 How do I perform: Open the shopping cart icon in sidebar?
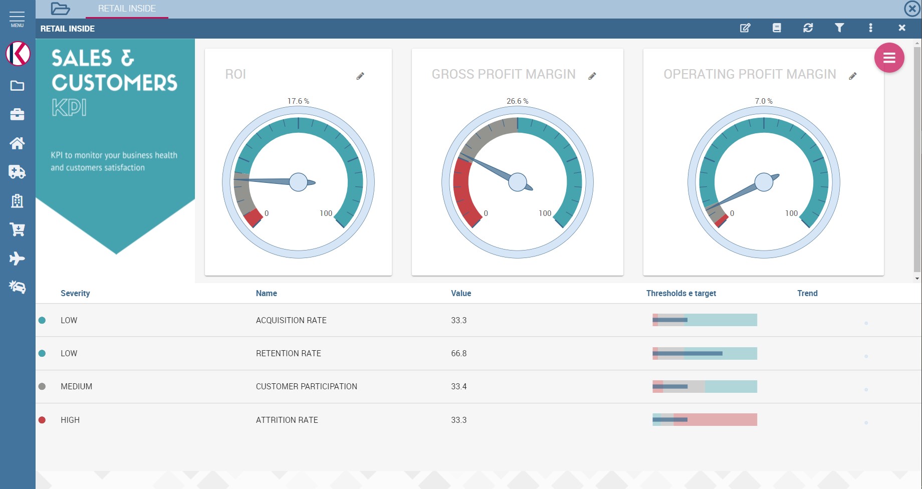(x=17, y=229)
